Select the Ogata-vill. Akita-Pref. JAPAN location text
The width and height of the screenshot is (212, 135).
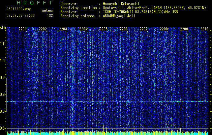pos(154,8)
